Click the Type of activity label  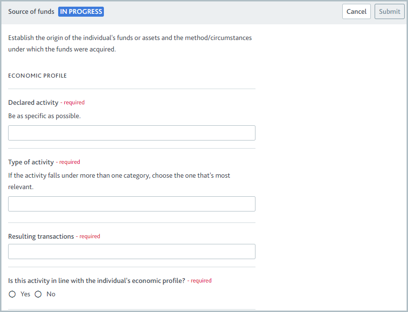coord(31,161)
